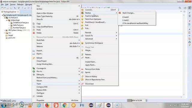
Task: Choose Apply Patch... entry
Action: tap(100, 65)
